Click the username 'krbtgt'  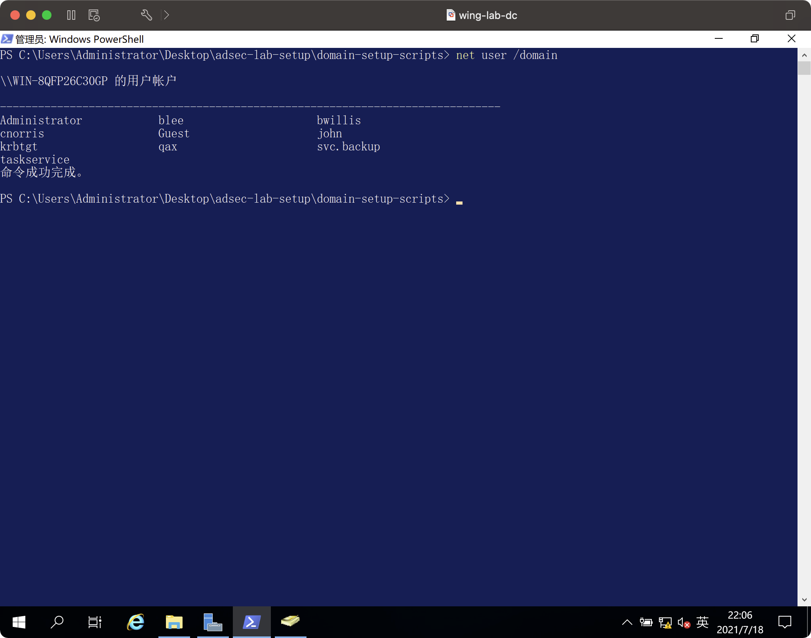[x=19, y=146]
